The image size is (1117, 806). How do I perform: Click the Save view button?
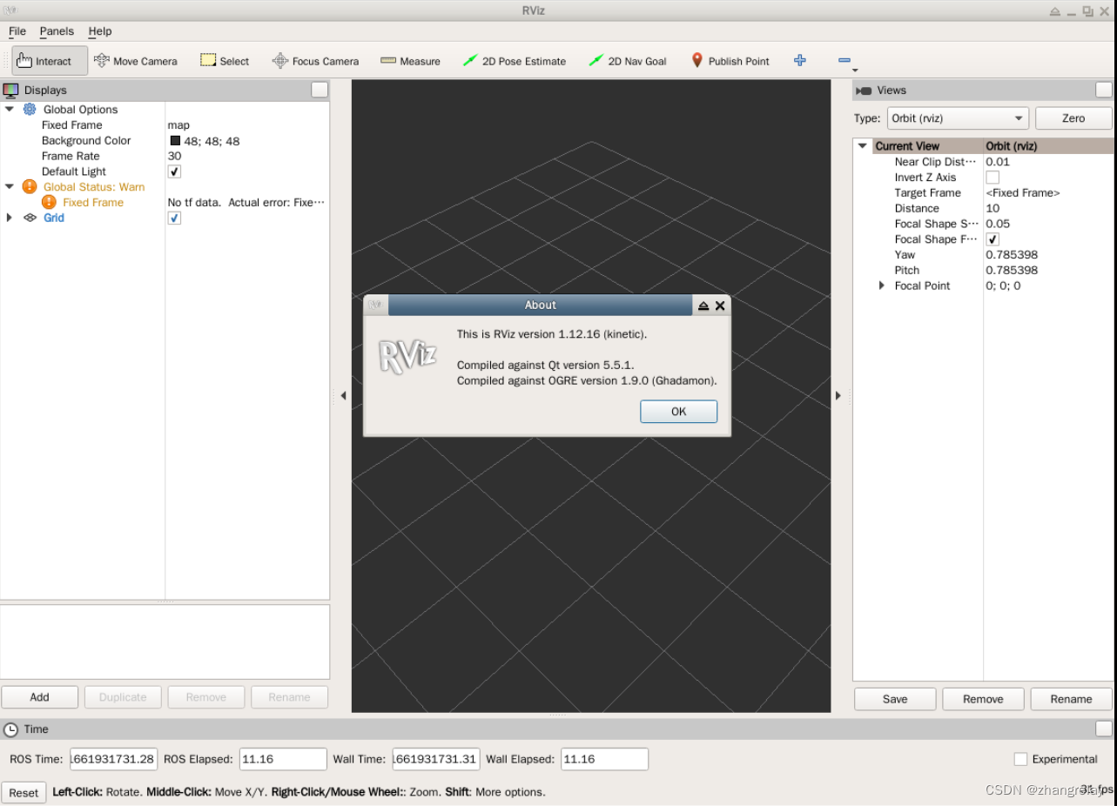pyautogui.click(x=895, y=699)
